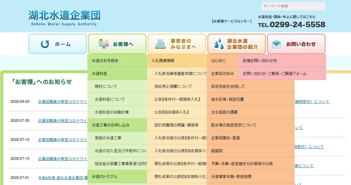
Task: Click the 2022-07-01 date text
Action: 20,177
